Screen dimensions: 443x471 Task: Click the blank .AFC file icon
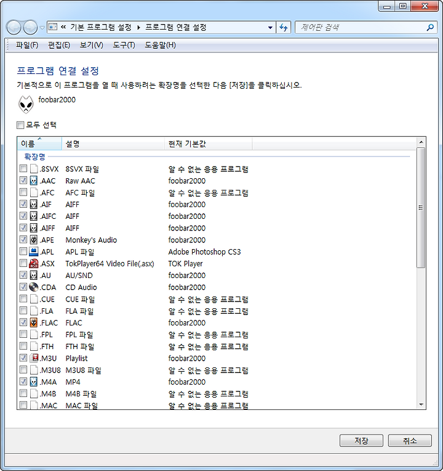(34, 192)
